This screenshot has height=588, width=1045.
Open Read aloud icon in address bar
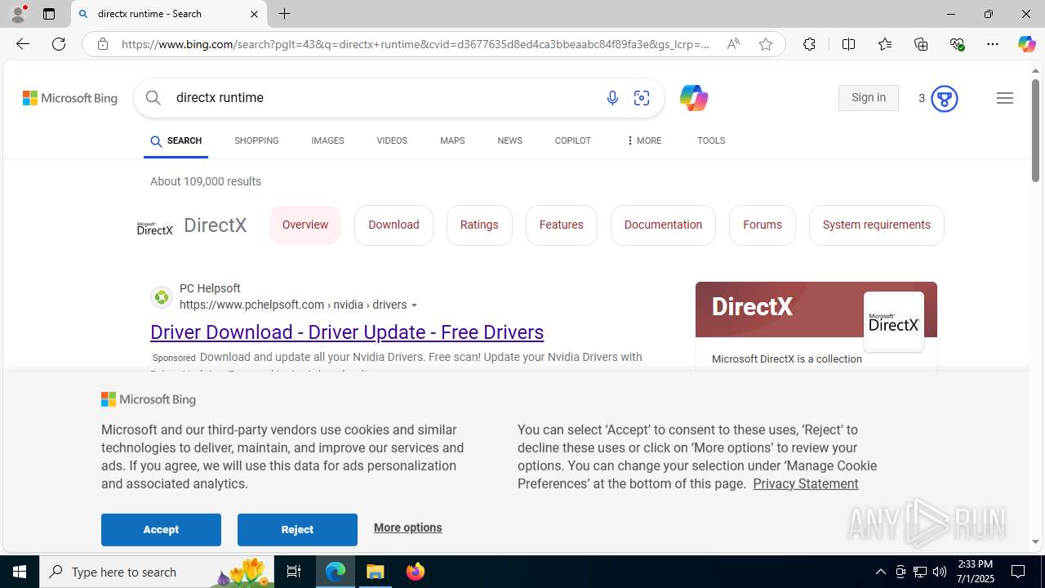733,44
